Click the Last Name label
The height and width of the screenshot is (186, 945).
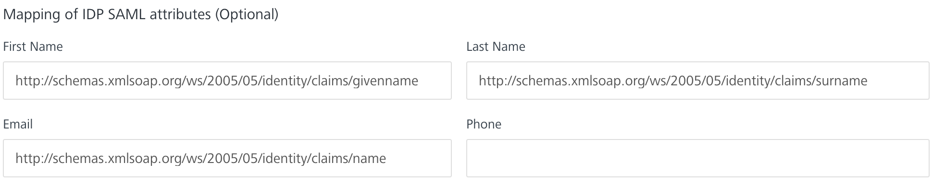496,46
